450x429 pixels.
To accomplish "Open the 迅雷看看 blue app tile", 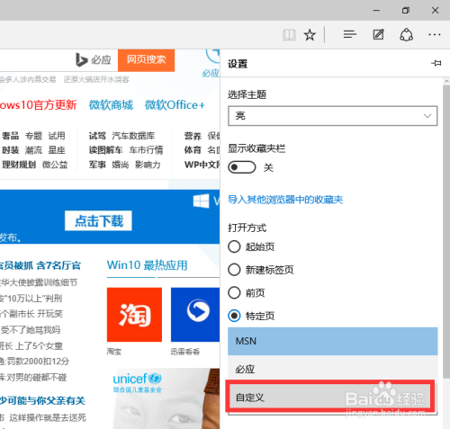I will coord(195,315).
